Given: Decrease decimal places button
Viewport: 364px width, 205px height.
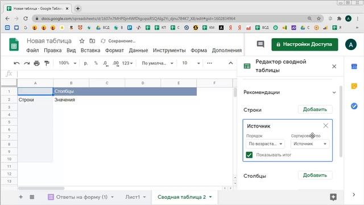Looking at the screenshot, I should 105,63.
